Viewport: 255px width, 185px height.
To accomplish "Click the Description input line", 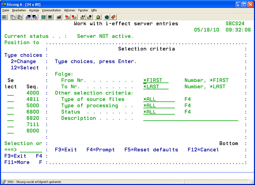I will pos(190,118).
